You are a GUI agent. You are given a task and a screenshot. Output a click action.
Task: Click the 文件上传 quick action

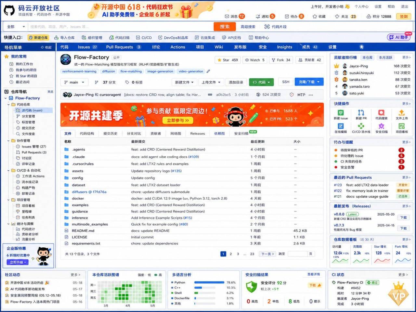click(x=402, y=115)
